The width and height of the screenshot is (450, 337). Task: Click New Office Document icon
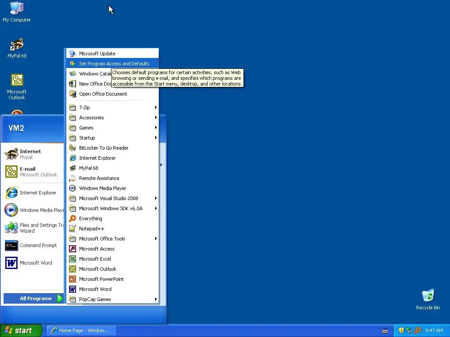coord(73,84)
